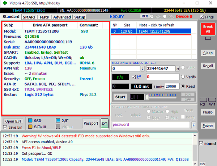
Task: Click the Recall button
Action: click(208, 66)
